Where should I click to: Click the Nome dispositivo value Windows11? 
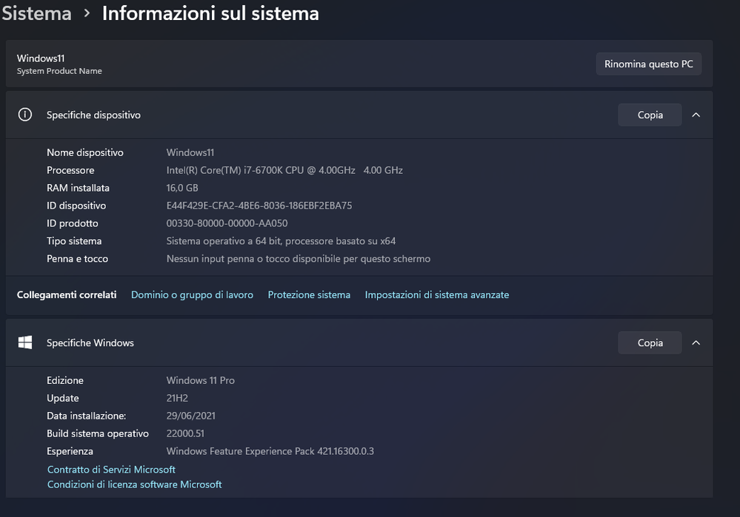pyautogui.click(x=190, y=152)
